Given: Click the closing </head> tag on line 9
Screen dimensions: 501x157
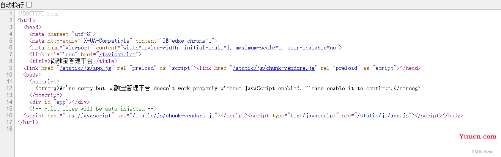Looking at the screenshot, I should click(x=410, y=68).
